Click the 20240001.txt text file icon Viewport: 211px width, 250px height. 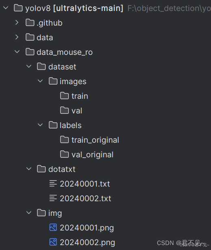[53, 183]
